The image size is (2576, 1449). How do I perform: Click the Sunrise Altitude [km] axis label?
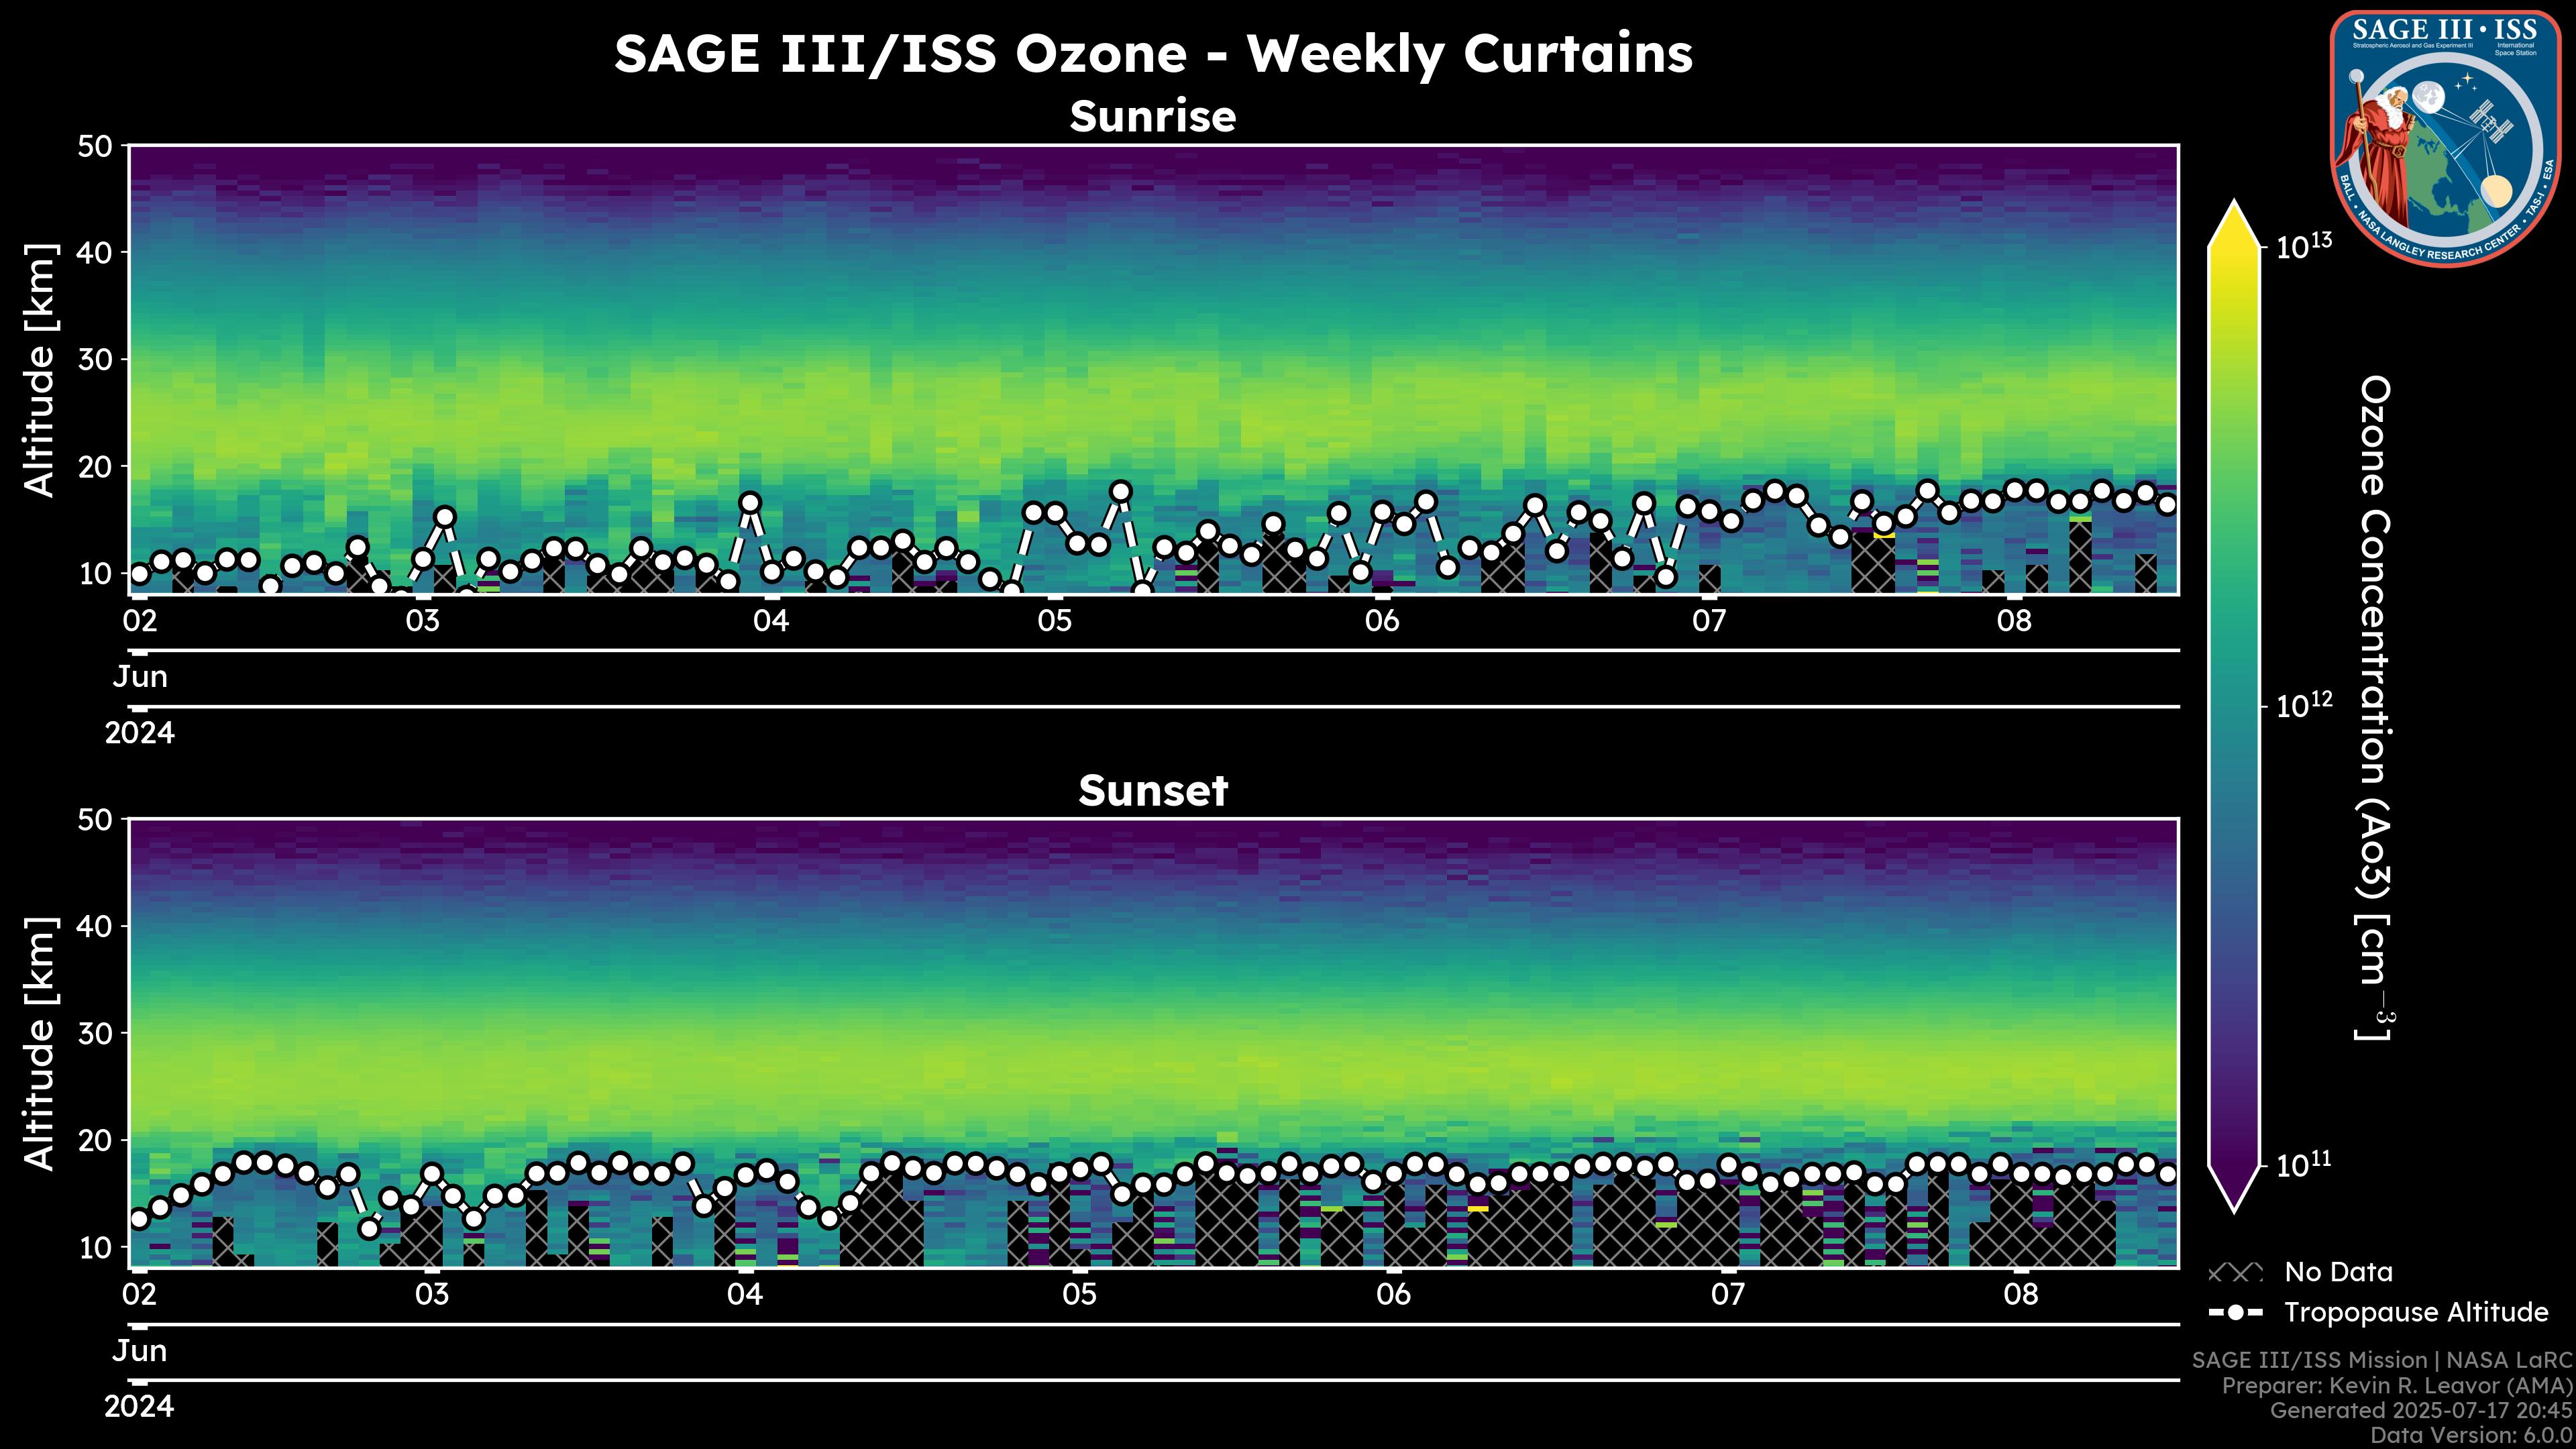[x=41, y=370]
